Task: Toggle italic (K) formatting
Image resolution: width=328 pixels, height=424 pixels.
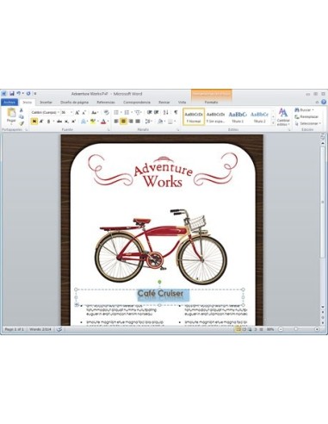Action: click(x=41, y=122)
